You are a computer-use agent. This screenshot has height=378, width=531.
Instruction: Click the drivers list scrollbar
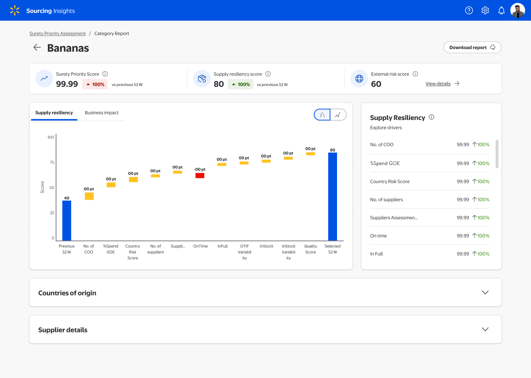(497, 154)
